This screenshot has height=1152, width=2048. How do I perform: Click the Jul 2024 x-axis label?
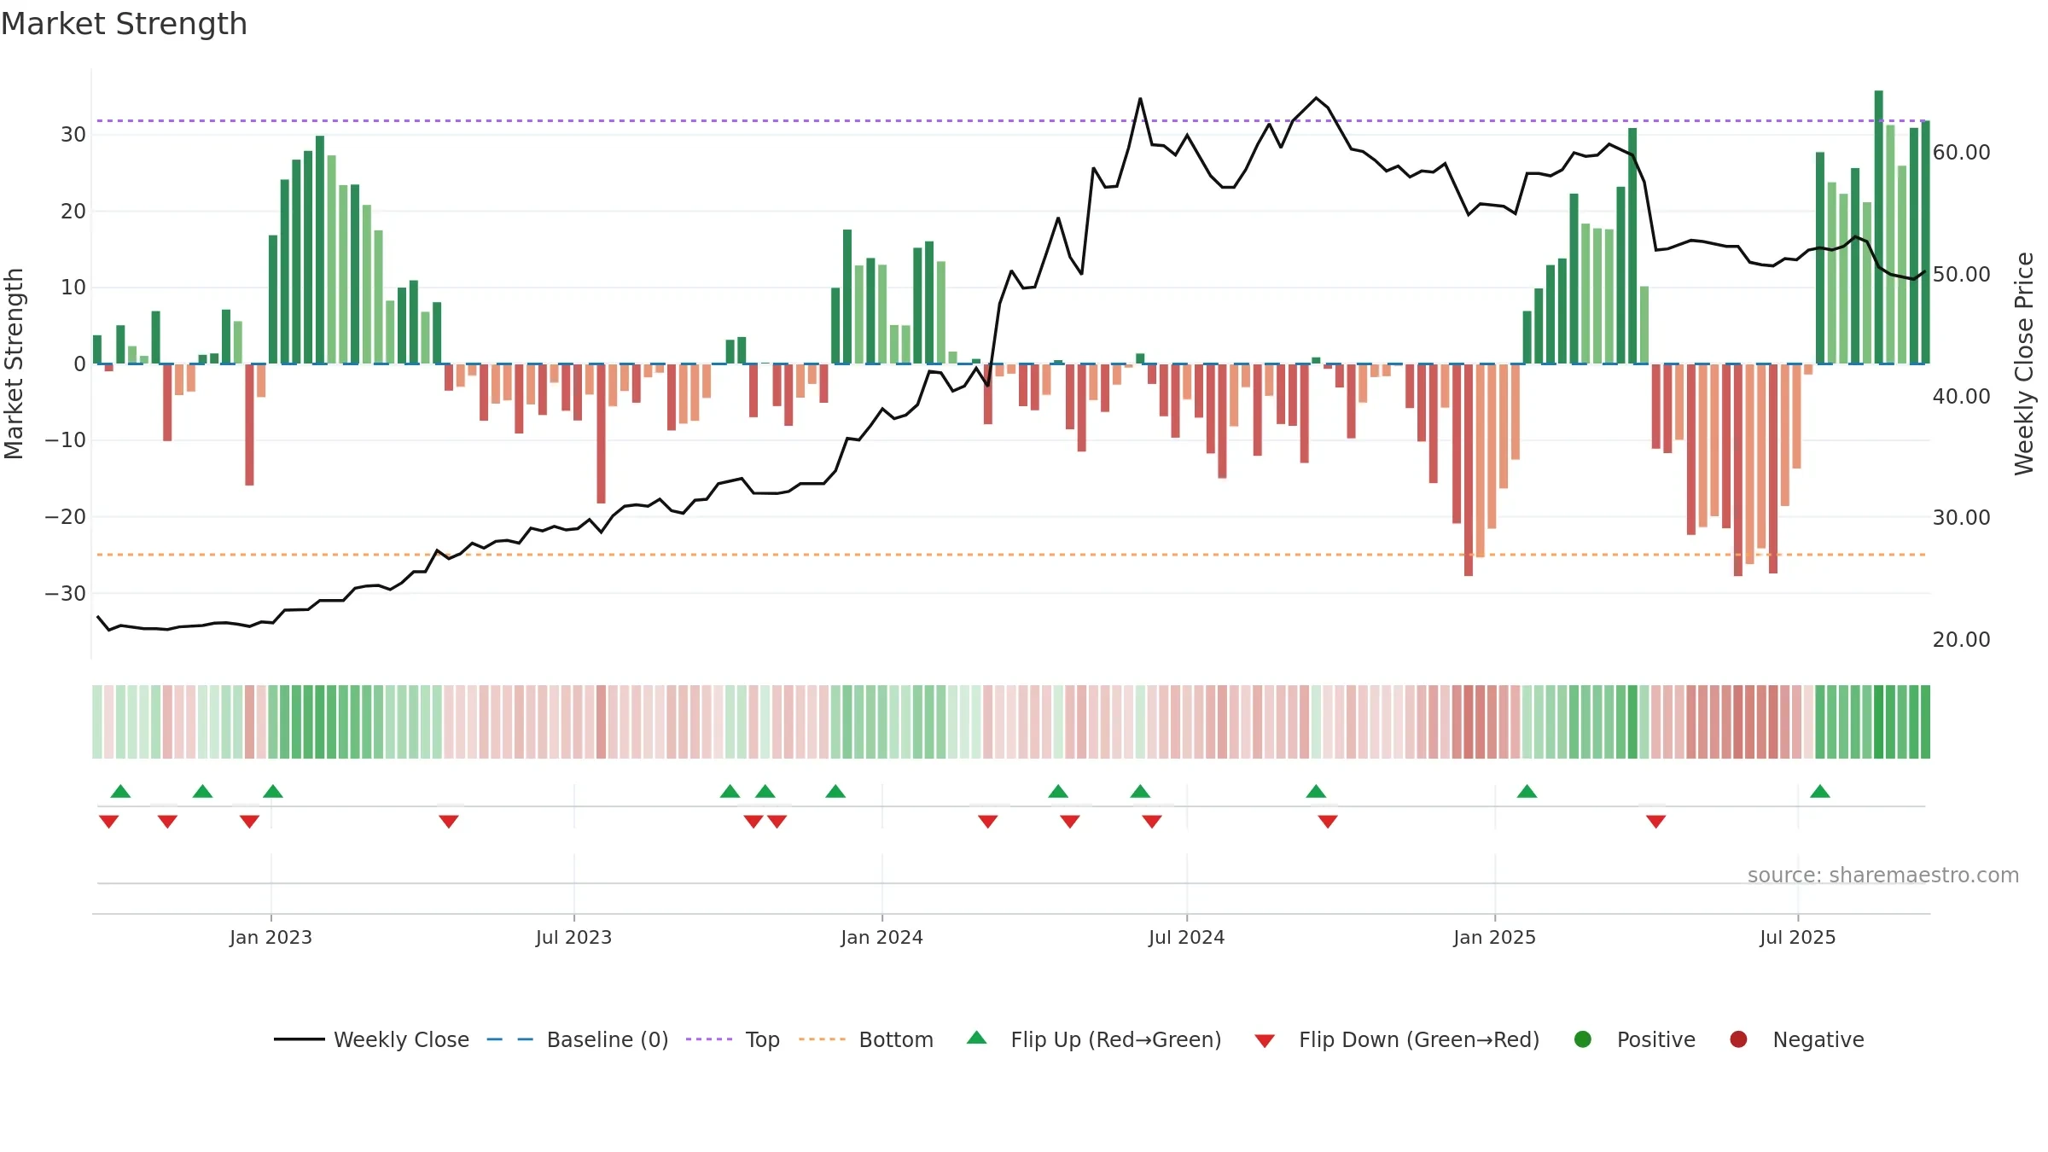[1186, 937]
